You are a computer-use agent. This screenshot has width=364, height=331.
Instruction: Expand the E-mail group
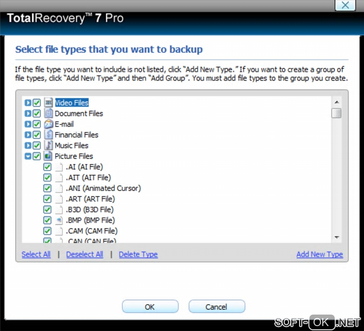coord(28,124)
